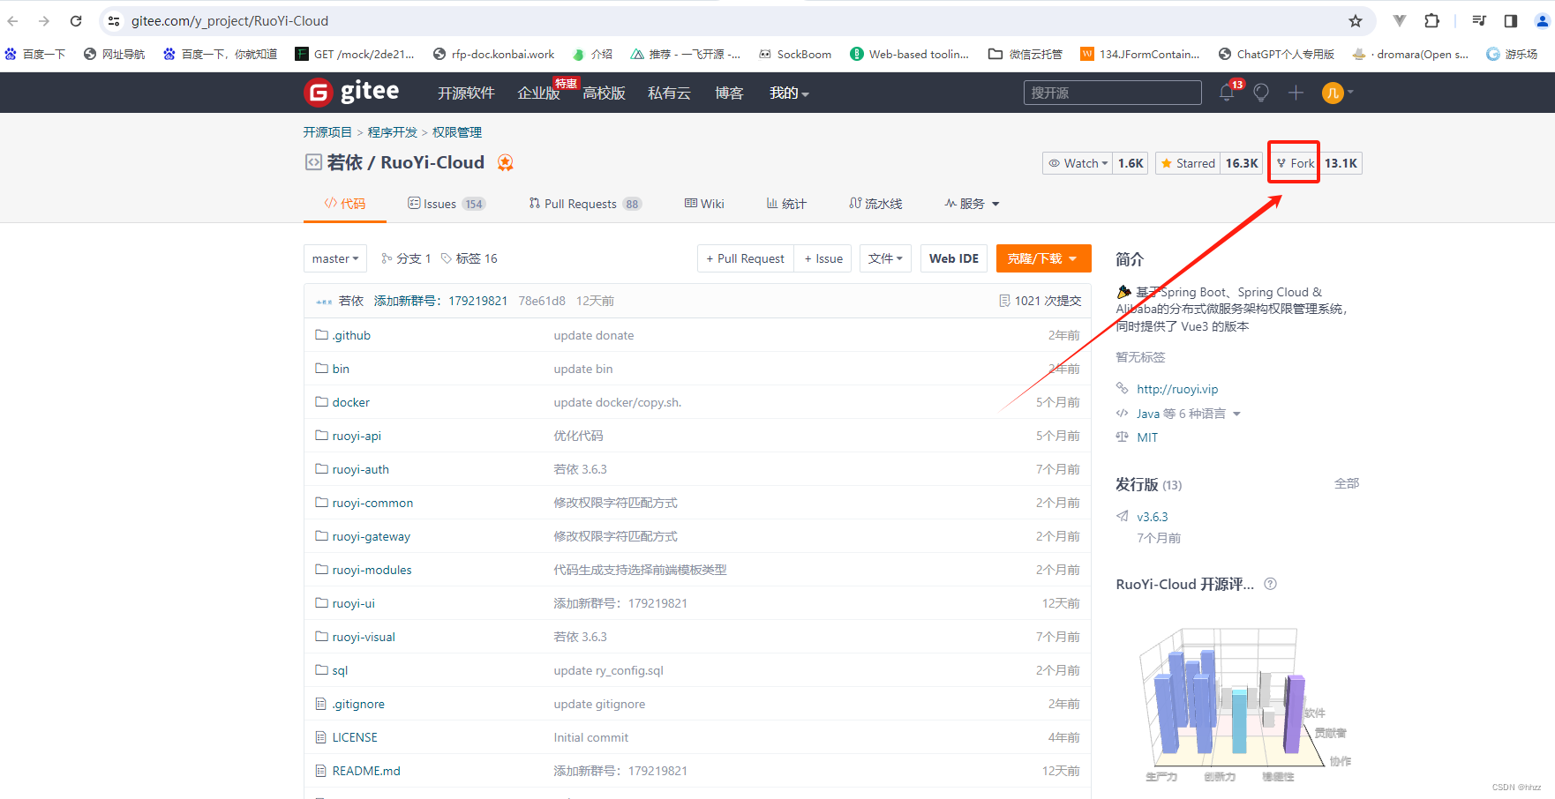Open 博客 in the top navigation
The width and height of the screenshot is (1555, 799).
coord(729,93)
